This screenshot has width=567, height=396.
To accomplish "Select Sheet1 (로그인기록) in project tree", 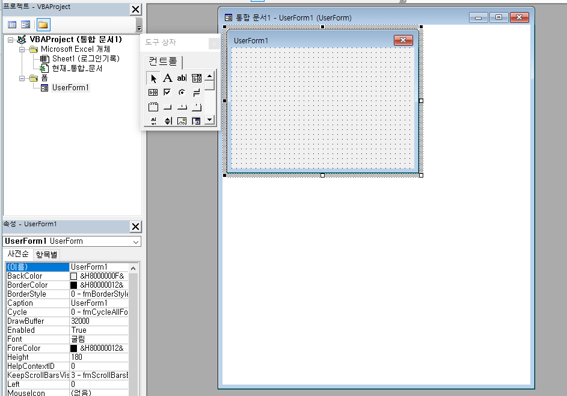I will click(86, 58).
